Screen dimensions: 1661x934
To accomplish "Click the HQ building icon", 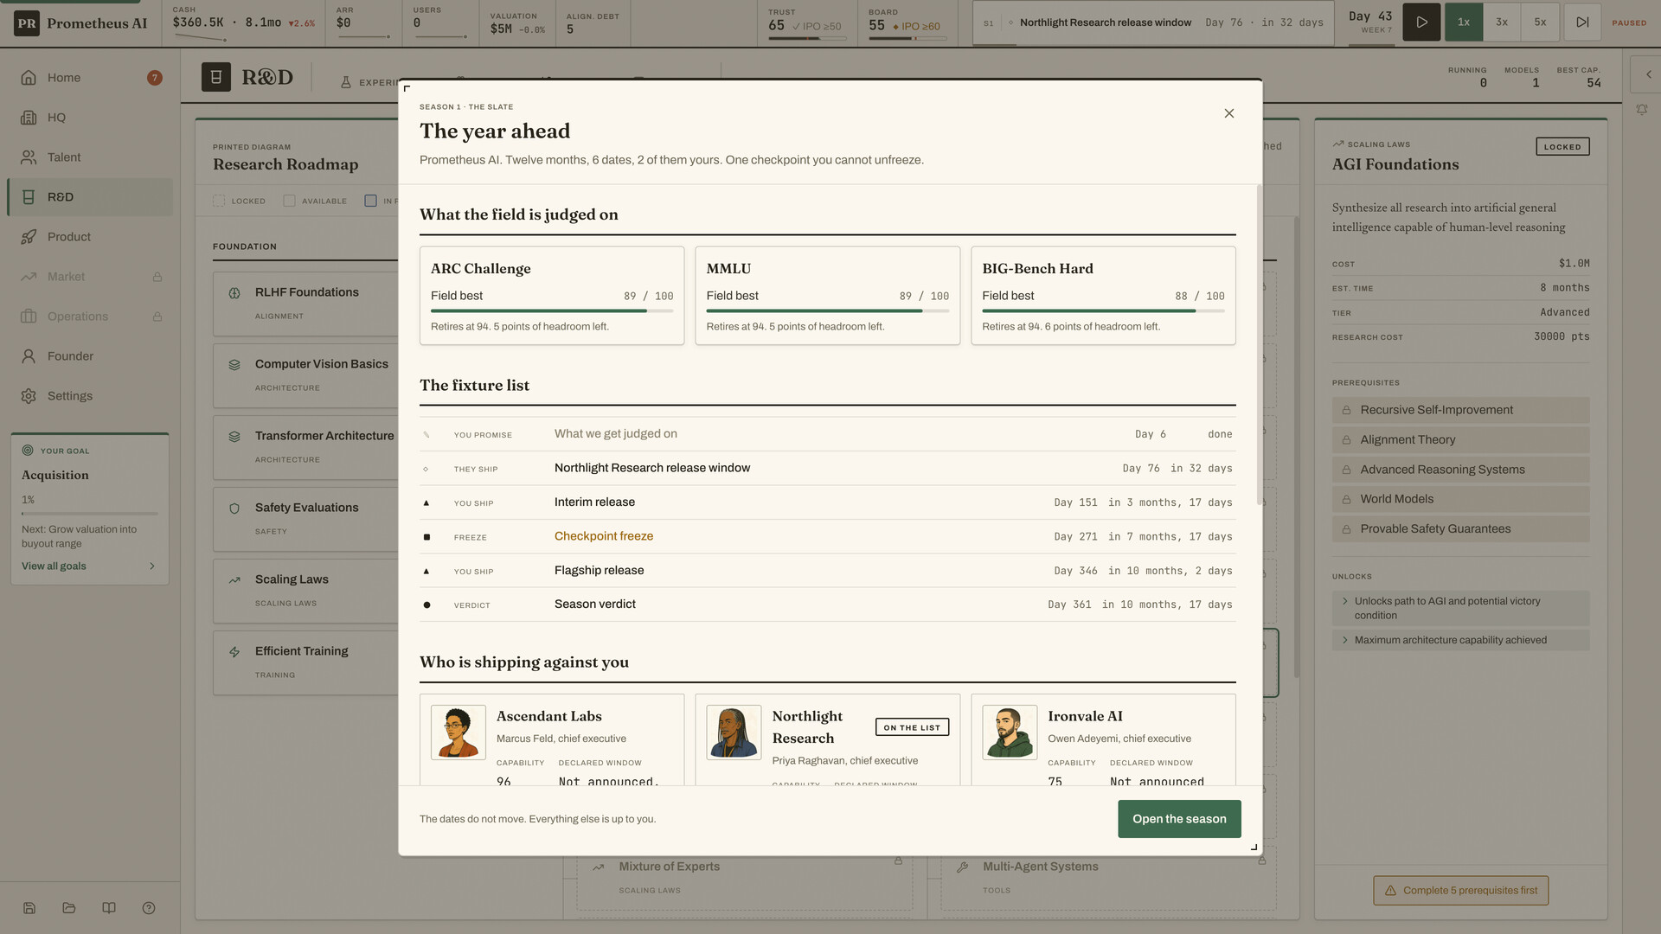I will coord(29,118).
